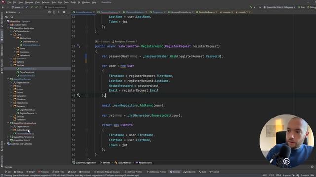Click the locate file target icon
316x177 pixels.
point(49,12)
